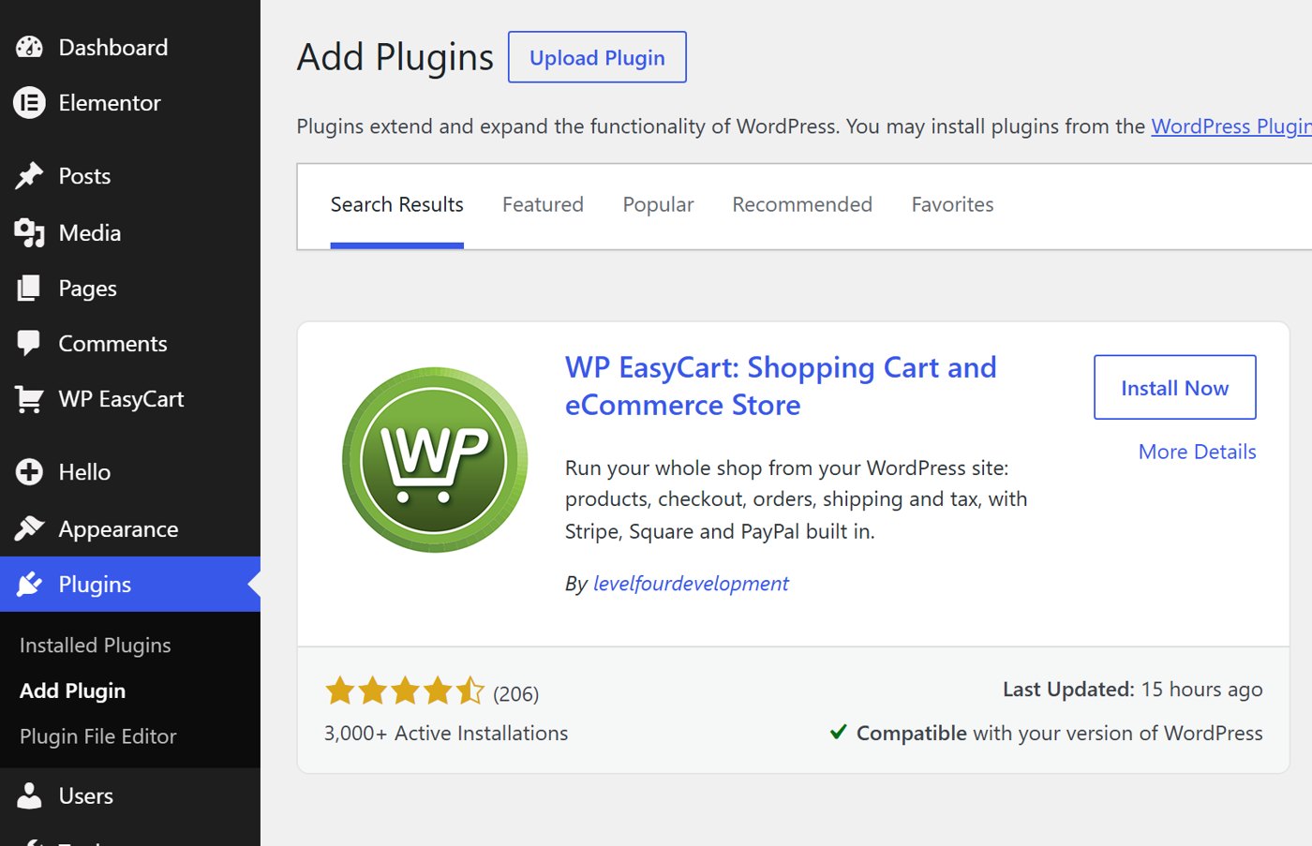This screenshot has height=846, width=1312.
Task: Click the green compatibility checkmark icon
Action: 839,732
